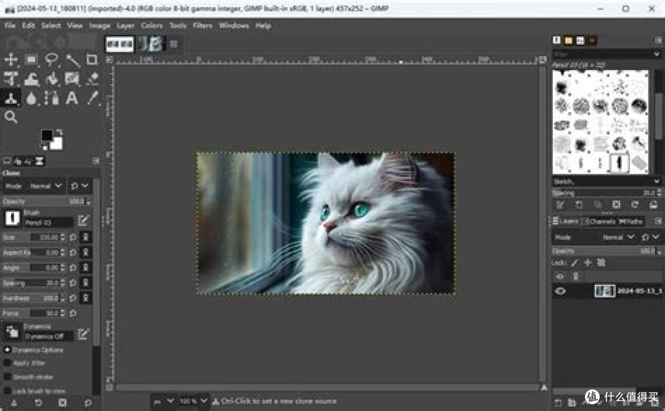Reset tool options to default values
The width and height of the screenshot is (665, 411).
pos(88,402)
